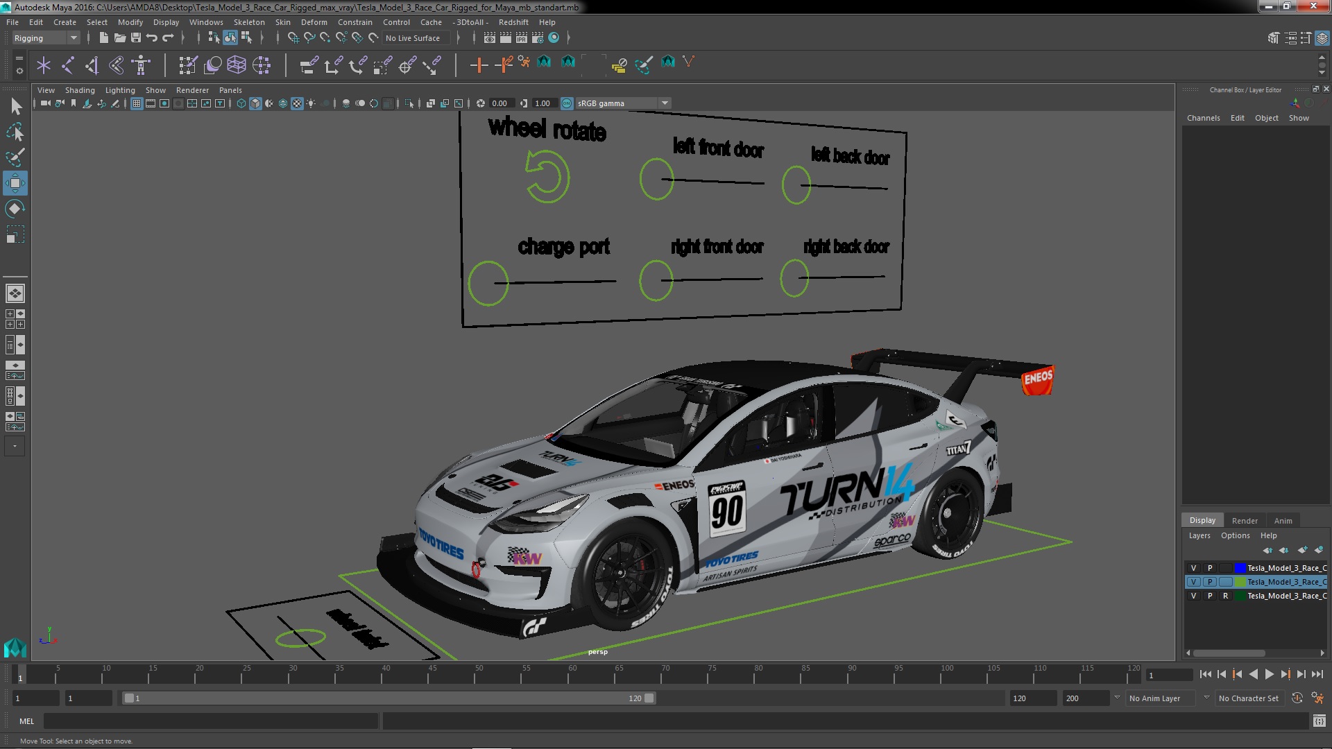Select the Paint Selection tool
The image size is (1332, 749).
pos(15,157)
